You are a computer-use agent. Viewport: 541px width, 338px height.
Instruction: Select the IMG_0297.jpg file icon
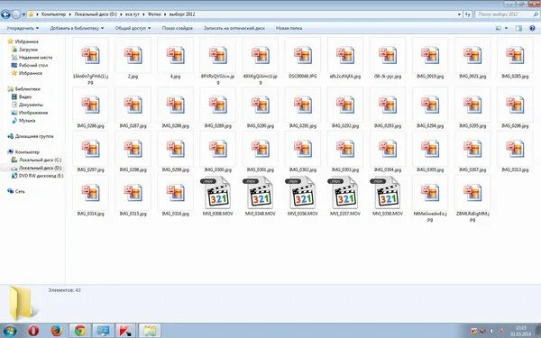[x=90, y=149]
